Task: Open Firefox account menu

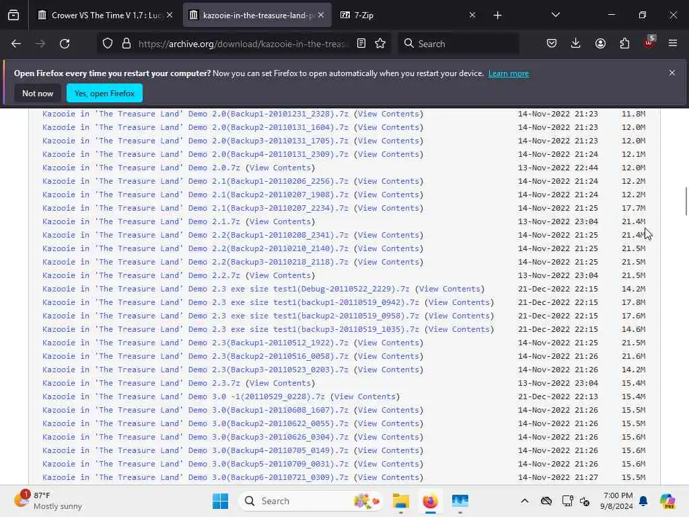Action: pos(600,44)
